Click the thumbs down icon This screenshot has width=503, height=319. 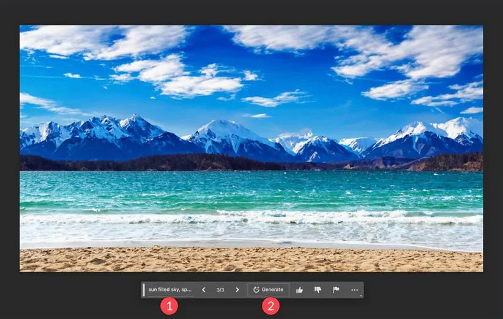pos(318,290)
